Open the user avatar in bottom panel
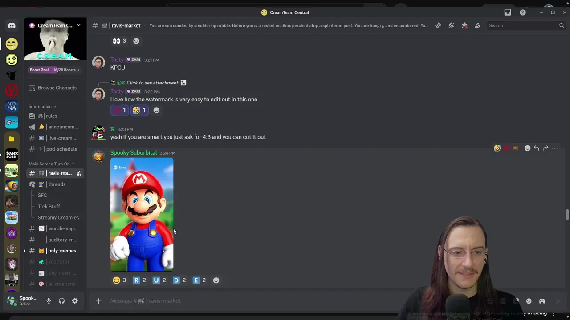This screenshot has width=570, height=320. [12, 301]
